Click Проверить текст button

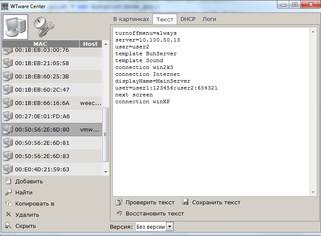[x=150, y=203]
